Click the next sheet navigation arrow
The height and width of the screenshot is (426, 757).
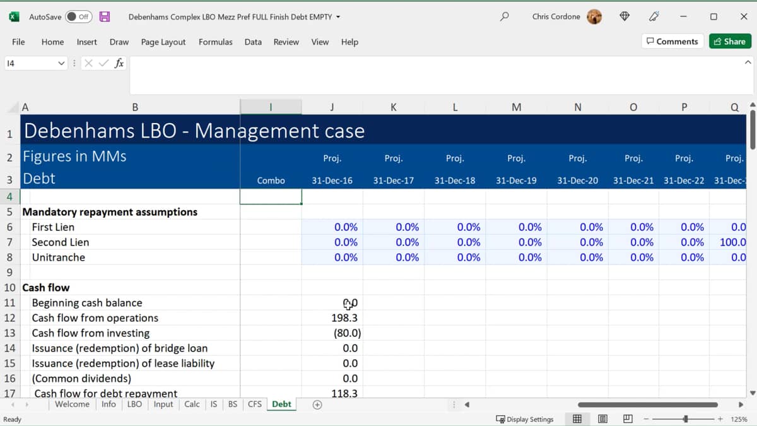26,405
